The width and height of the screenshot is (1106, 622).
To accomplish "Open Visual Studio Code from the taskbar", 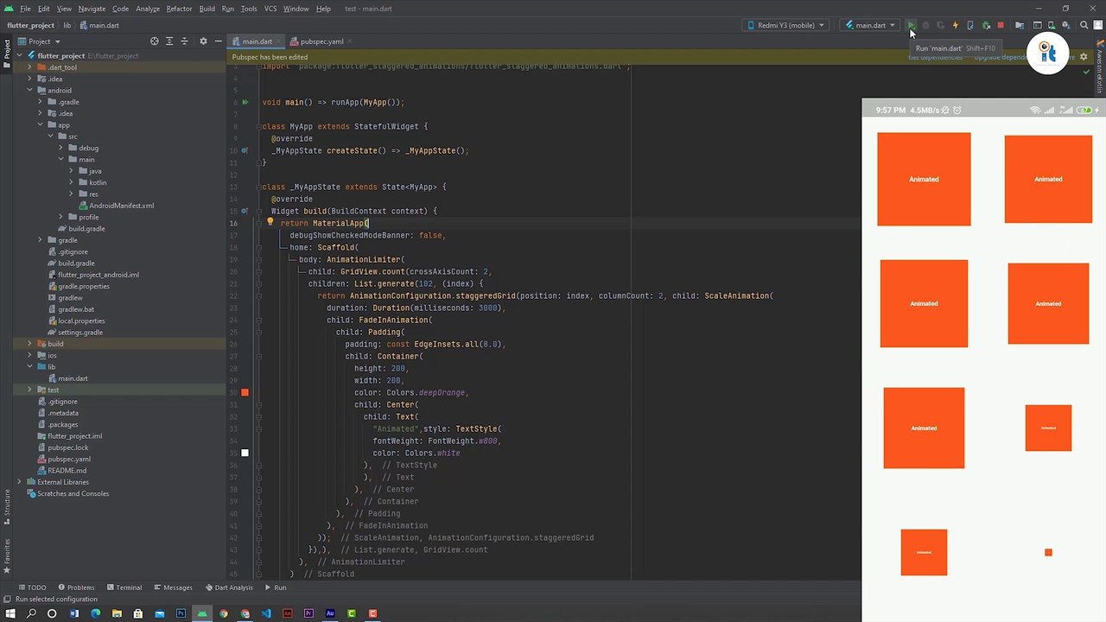I will tap(266, 613).
